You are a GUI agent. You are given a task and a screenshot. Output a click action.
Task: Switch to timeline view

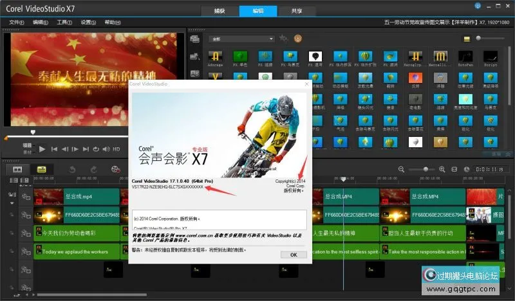click(x=41, y=169)
